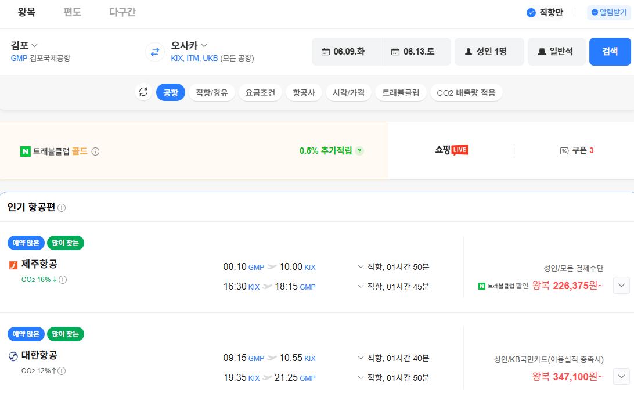Switch to the 편도 tab
The image size is (634, 397).
(x=72, y=12)
